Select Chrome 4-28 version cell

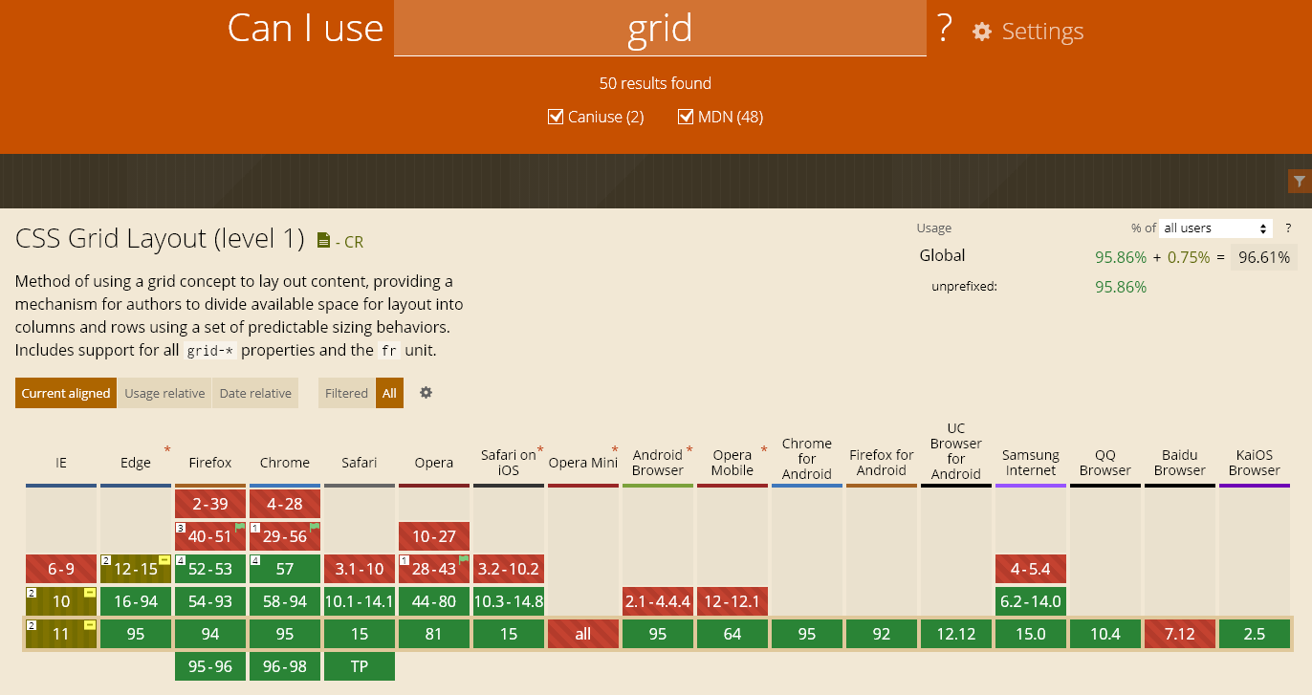tap(285, 504)
